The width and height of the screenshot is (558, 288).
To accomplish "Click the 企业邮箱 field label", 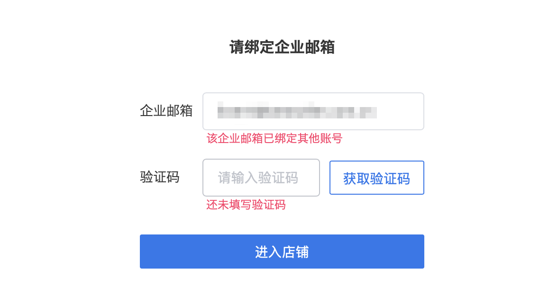I will (x=166, y=111).
